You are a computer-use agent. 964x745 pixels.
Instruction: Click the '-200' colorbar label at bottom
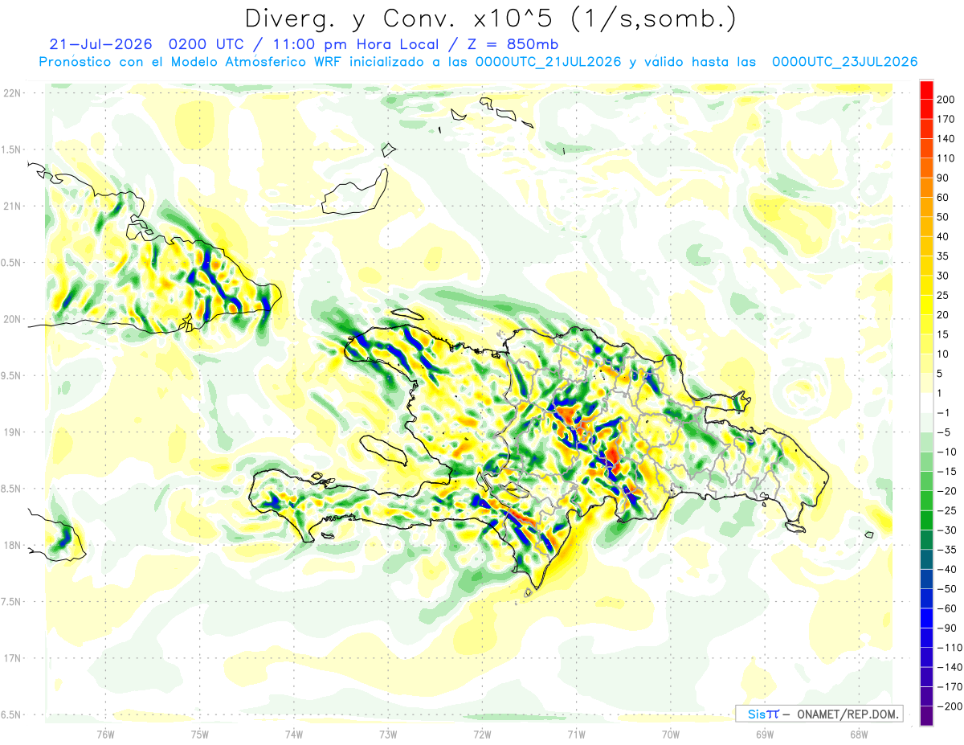point(950,706)
